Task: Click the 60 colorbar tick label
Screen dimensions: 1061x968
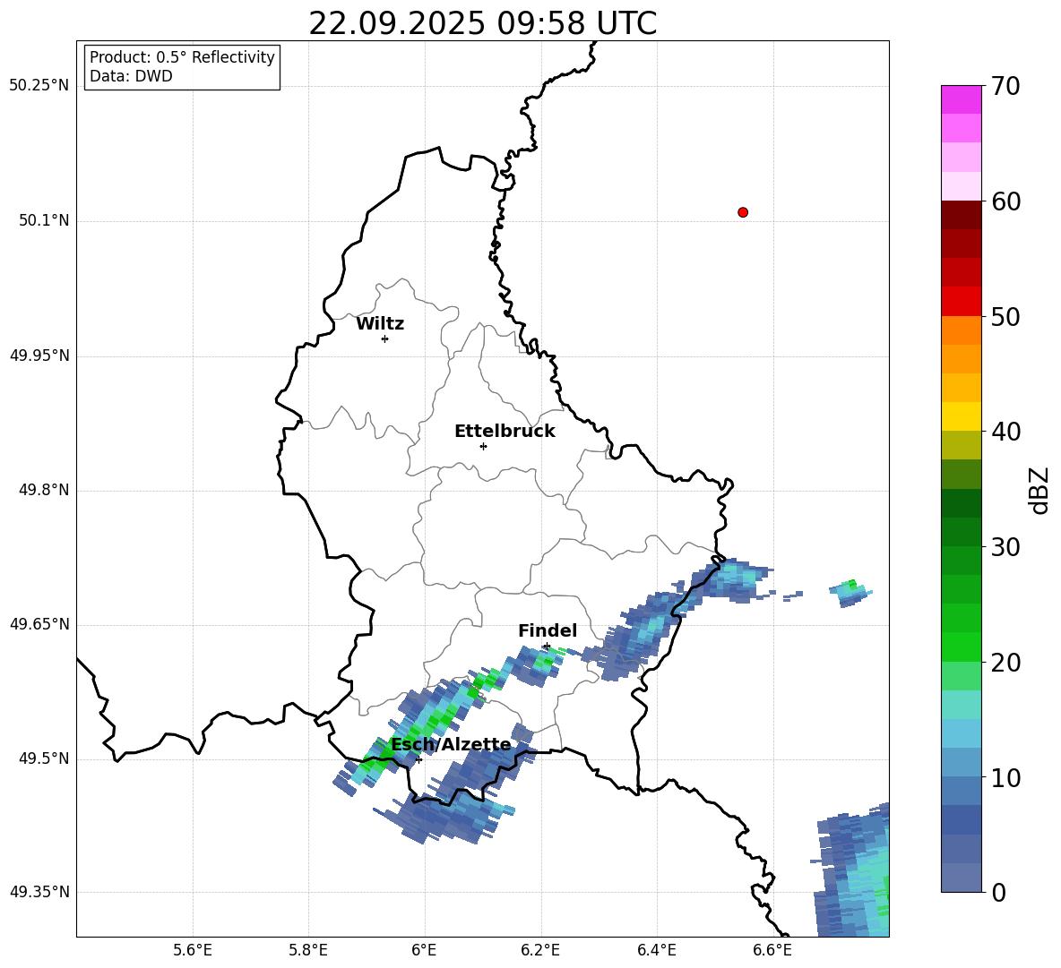Action: (x=1005, y=201)
